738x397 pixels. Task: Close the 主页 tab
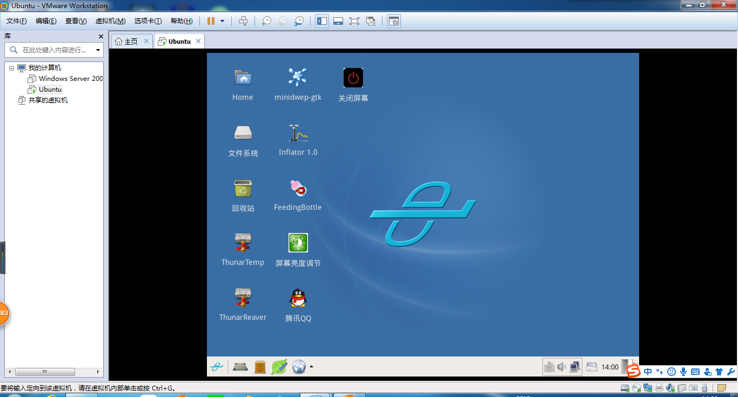pos(146,41)
